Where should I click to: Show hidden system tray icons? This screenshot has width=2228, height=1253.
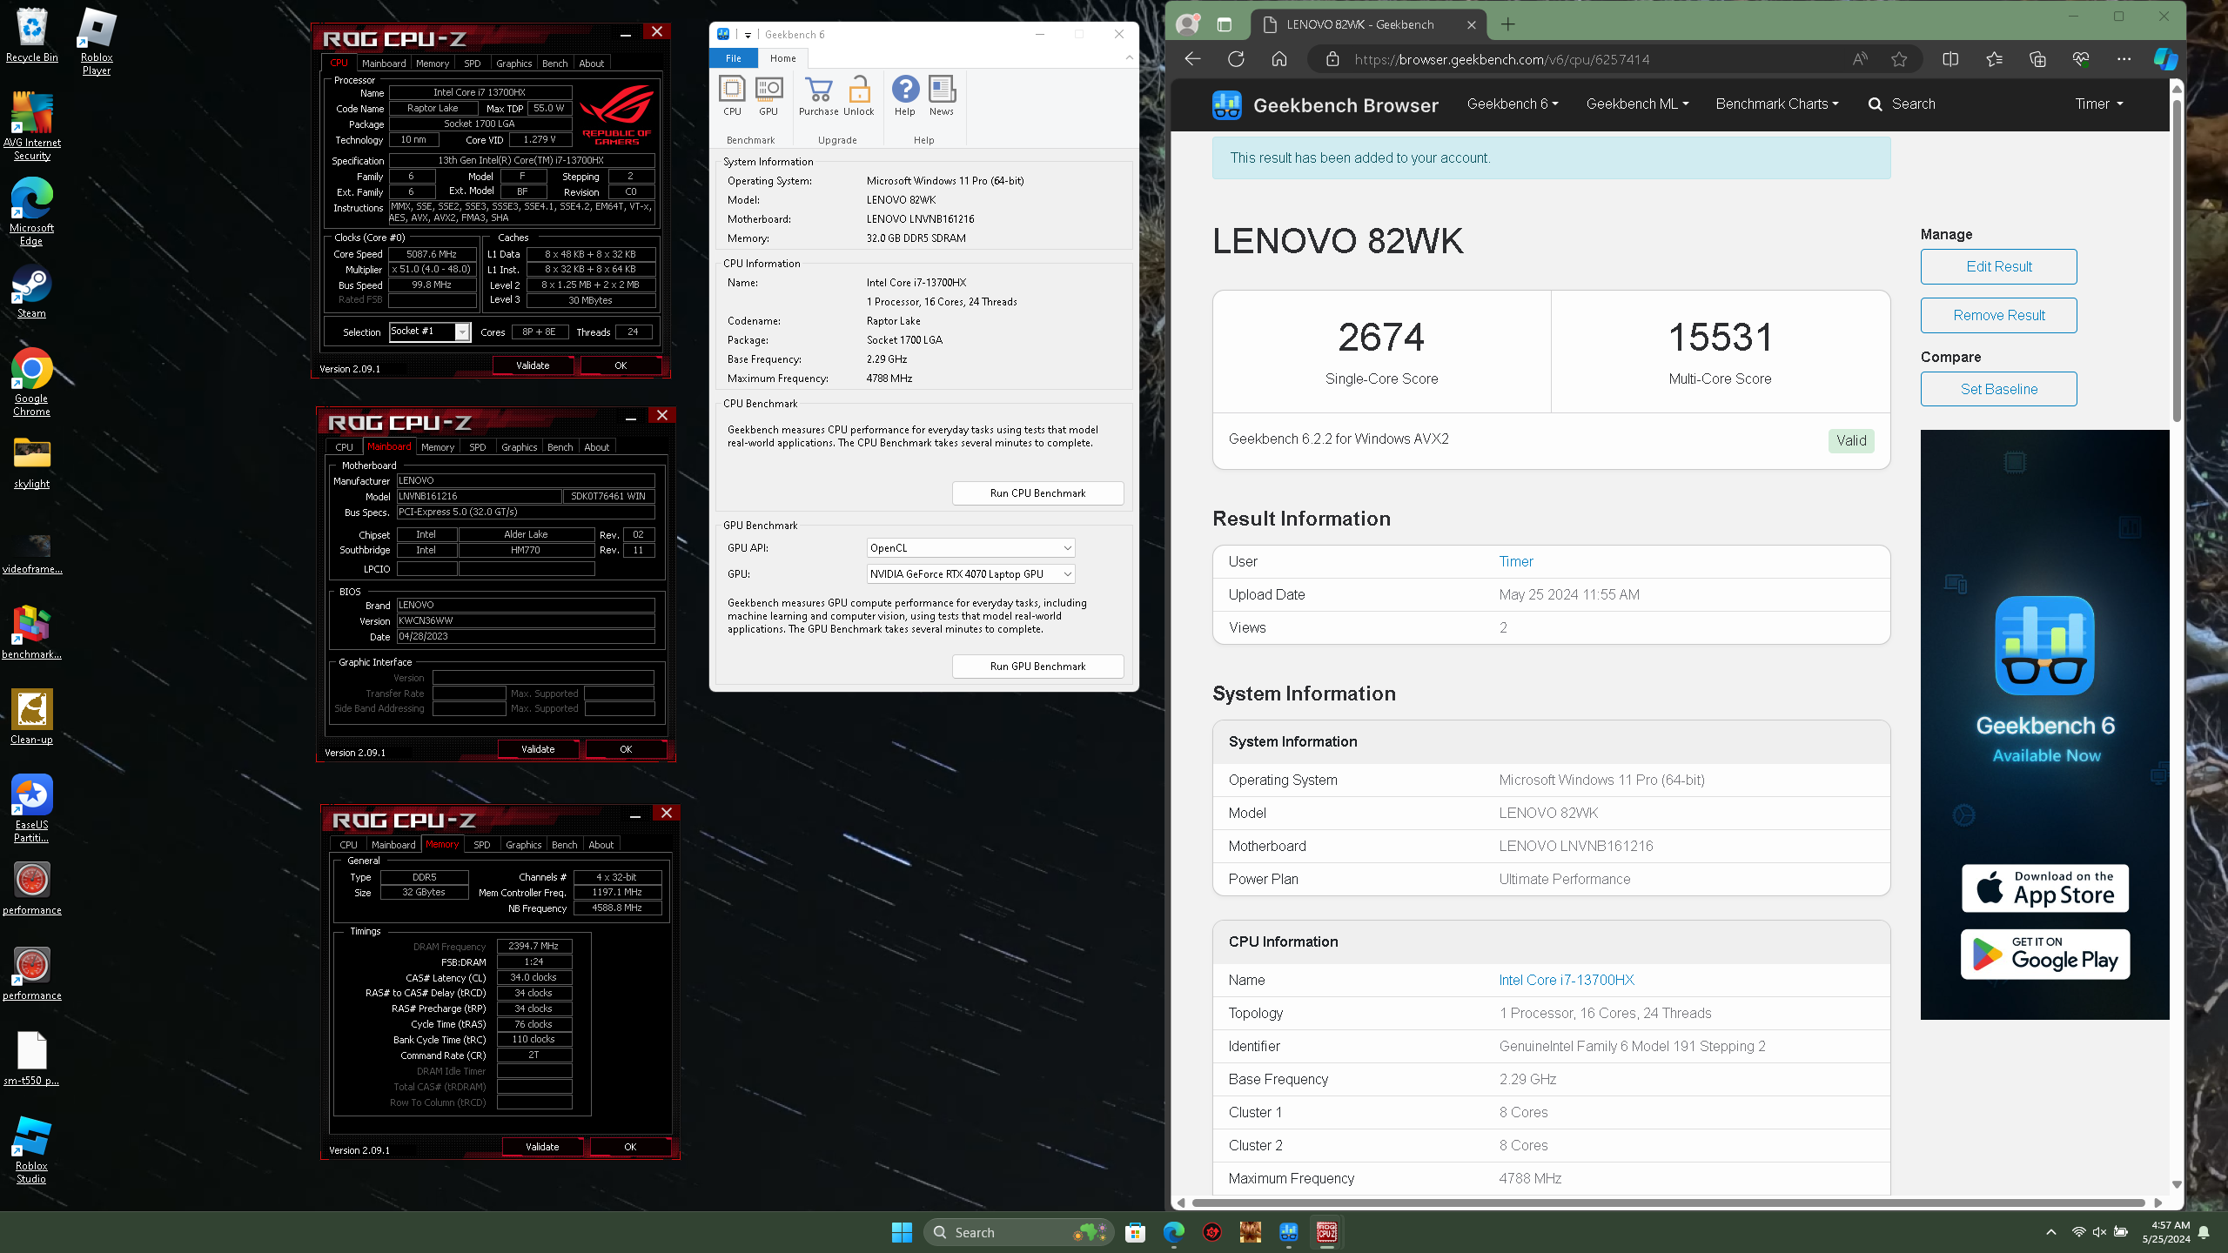(x=2051, y=1232)
